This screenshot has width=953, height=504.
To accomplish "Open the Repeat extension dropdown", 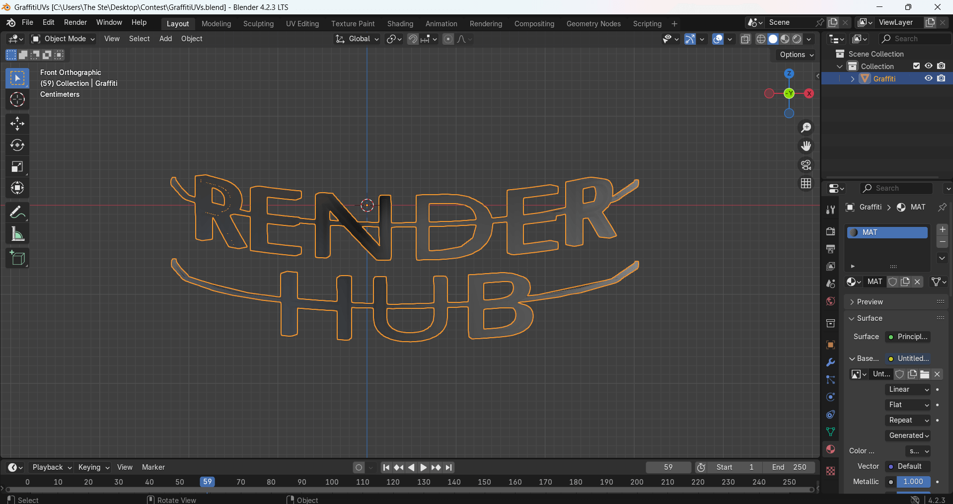I will [908, 420].
